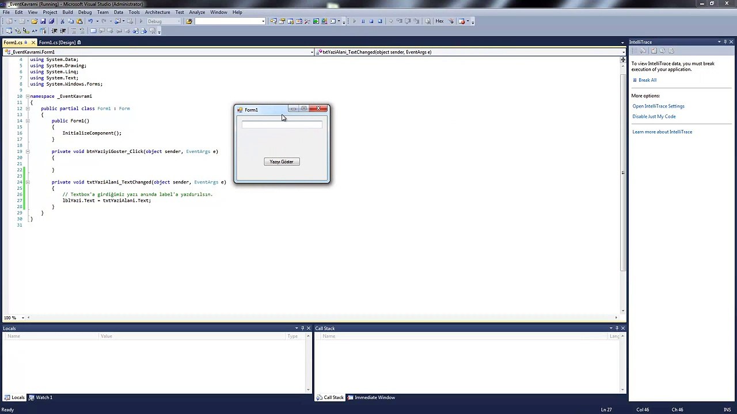
Task: Paste from clipboard toolbar icon
Action: point(79,21)
